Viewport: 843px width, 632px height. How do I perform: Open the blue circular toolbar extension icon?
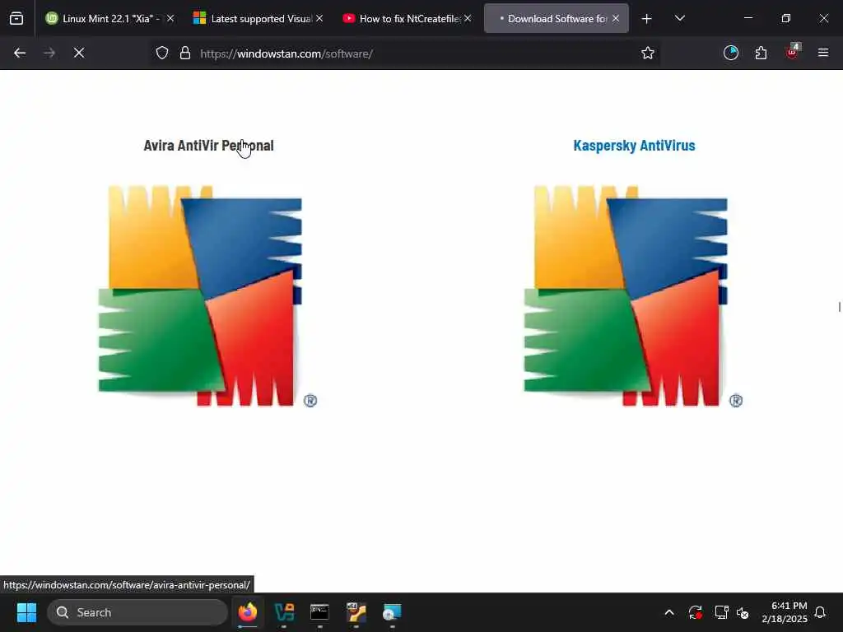731,53
